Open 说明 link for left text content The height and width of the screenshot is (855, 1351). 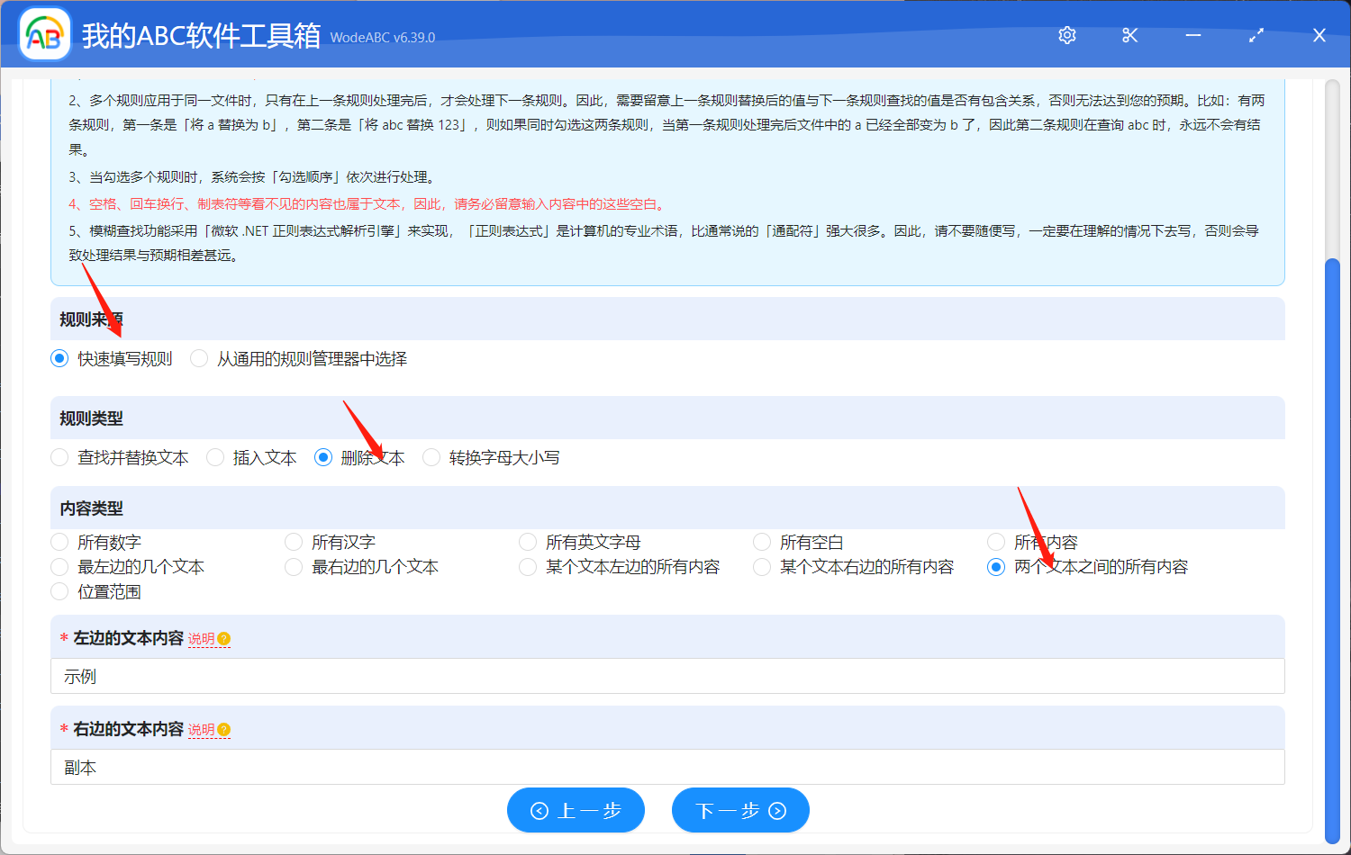click(201, 639)
